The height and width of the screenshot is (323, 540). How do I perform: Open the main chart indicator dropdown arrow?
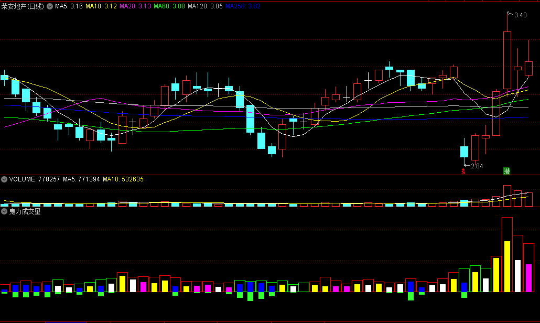pyautogui.click(x=50, y=6)
